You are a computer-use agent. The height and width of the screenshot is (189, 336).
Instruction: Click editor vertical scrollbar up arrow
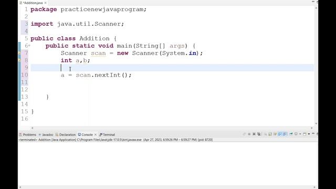pyautogui.click(x=316, y=8)
